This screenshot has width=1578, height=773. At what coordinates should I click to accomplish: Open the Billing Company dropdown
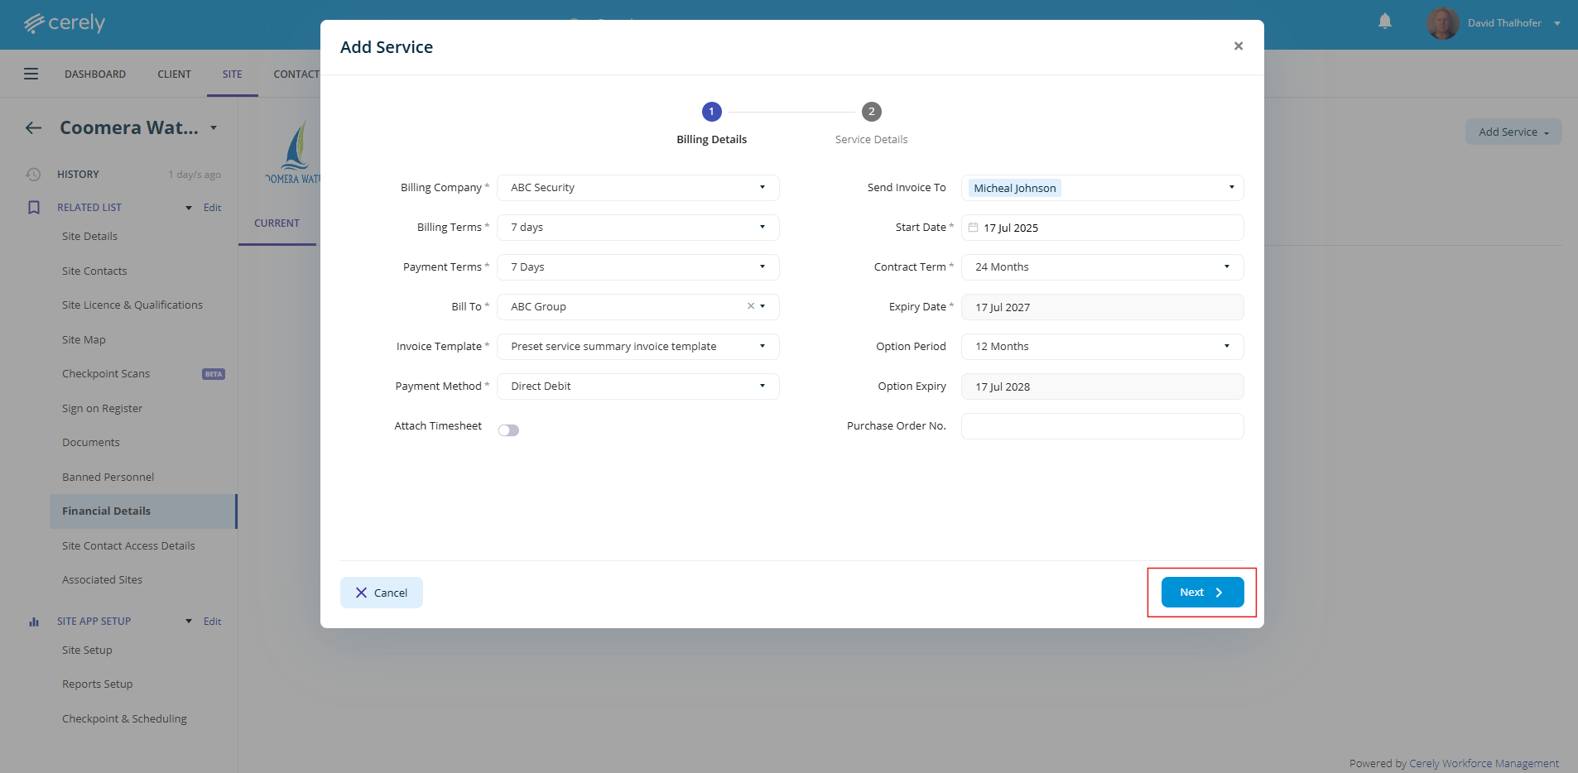click(638, 188)
